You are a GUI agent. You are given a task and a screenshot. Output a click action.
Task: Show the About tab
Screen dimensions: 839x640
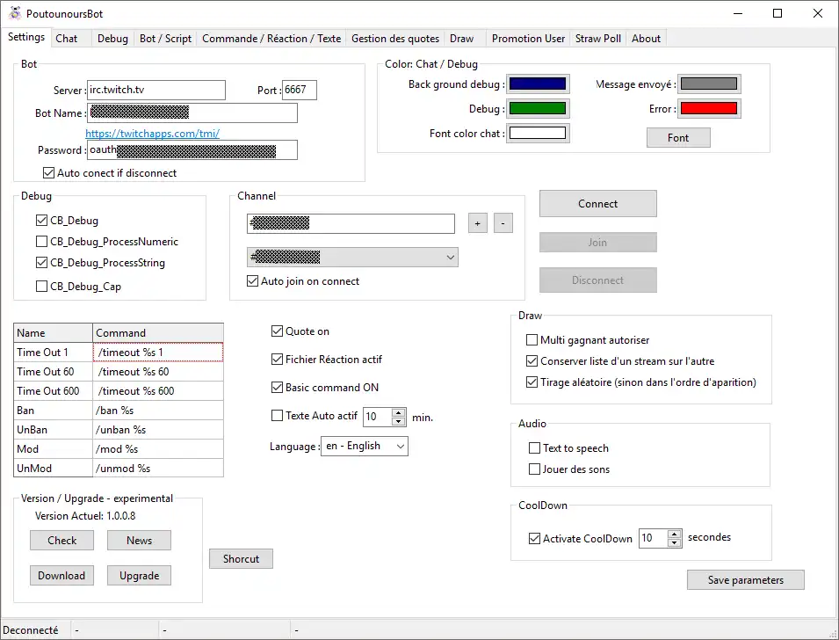(646, 39)
